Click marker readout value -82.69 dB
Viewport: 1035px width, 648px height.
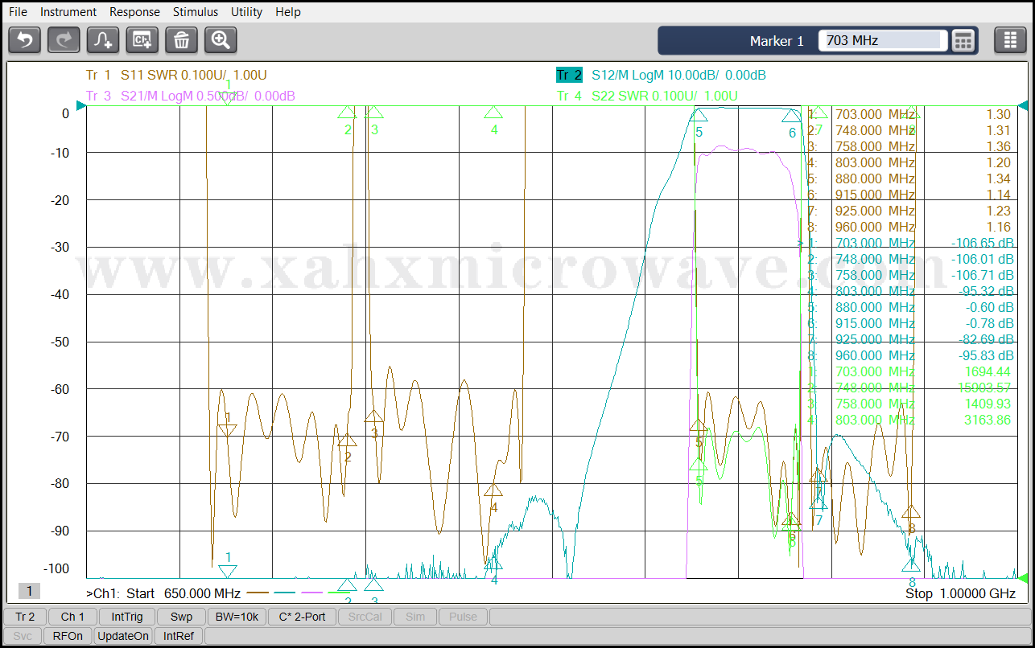[984, 339]
